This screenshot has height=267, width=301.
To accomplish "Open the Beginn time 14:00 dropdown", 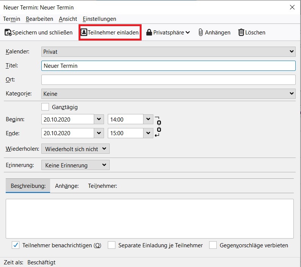I will pyautogui.click(x=148, y=119).
